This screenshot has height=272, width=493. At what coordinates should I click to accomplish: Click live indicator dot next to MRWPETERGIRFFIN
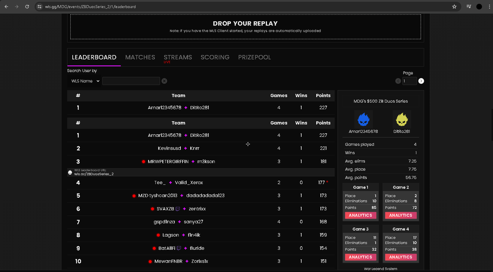pos(143,162)
